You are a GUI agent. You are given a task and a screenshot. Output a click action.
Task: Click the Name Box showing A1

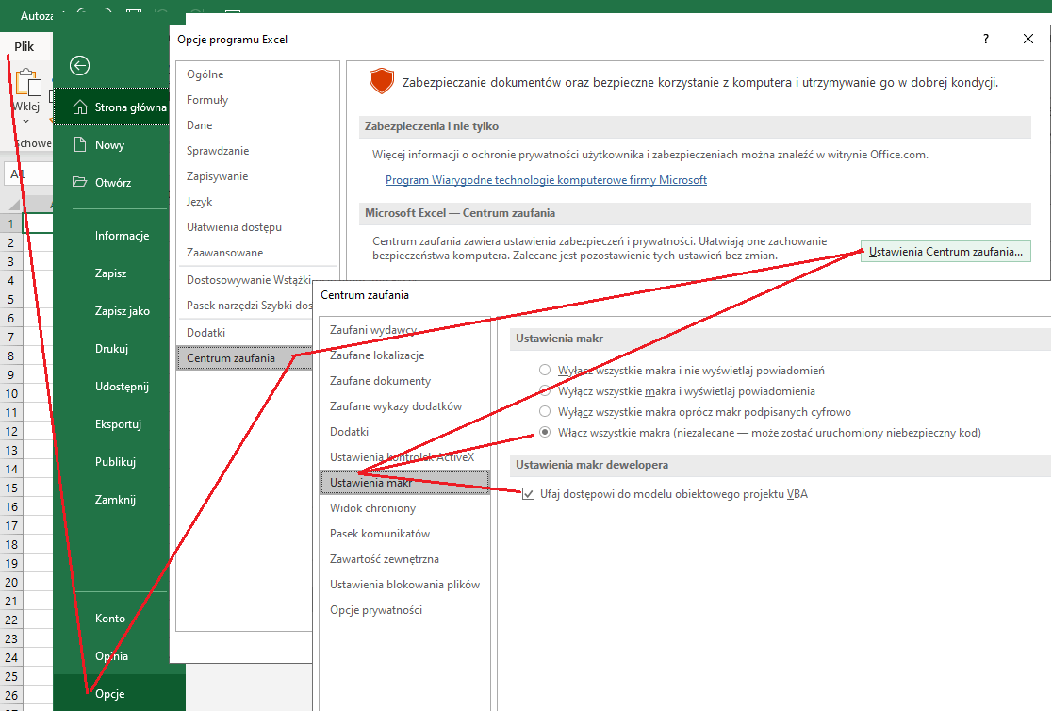[28, 174]
